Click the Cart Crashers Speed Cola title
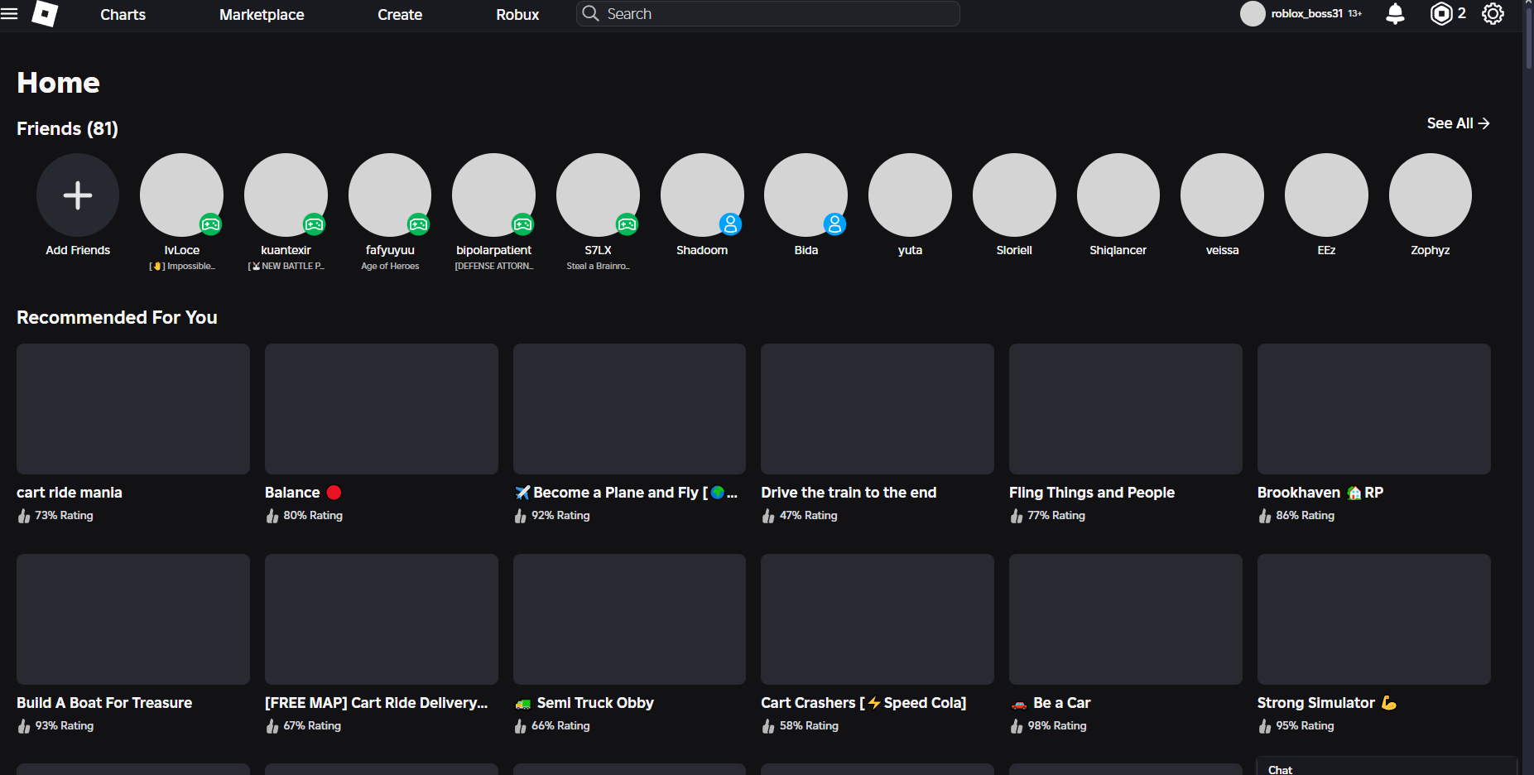 pos(863,703)
